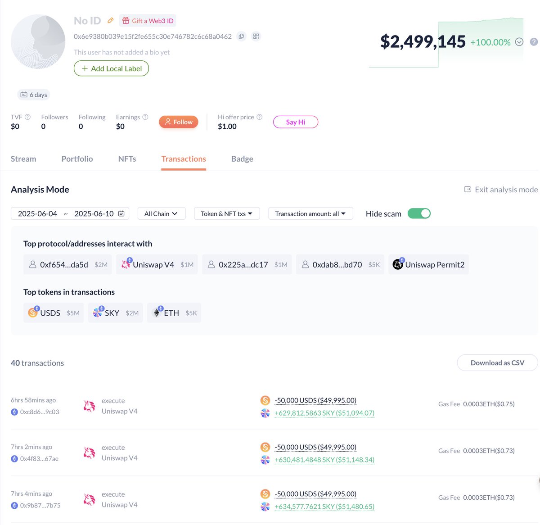Screen dimensions: 540x525
Task: Show the wallet address QR code icon
Action: tap(256, 36)
